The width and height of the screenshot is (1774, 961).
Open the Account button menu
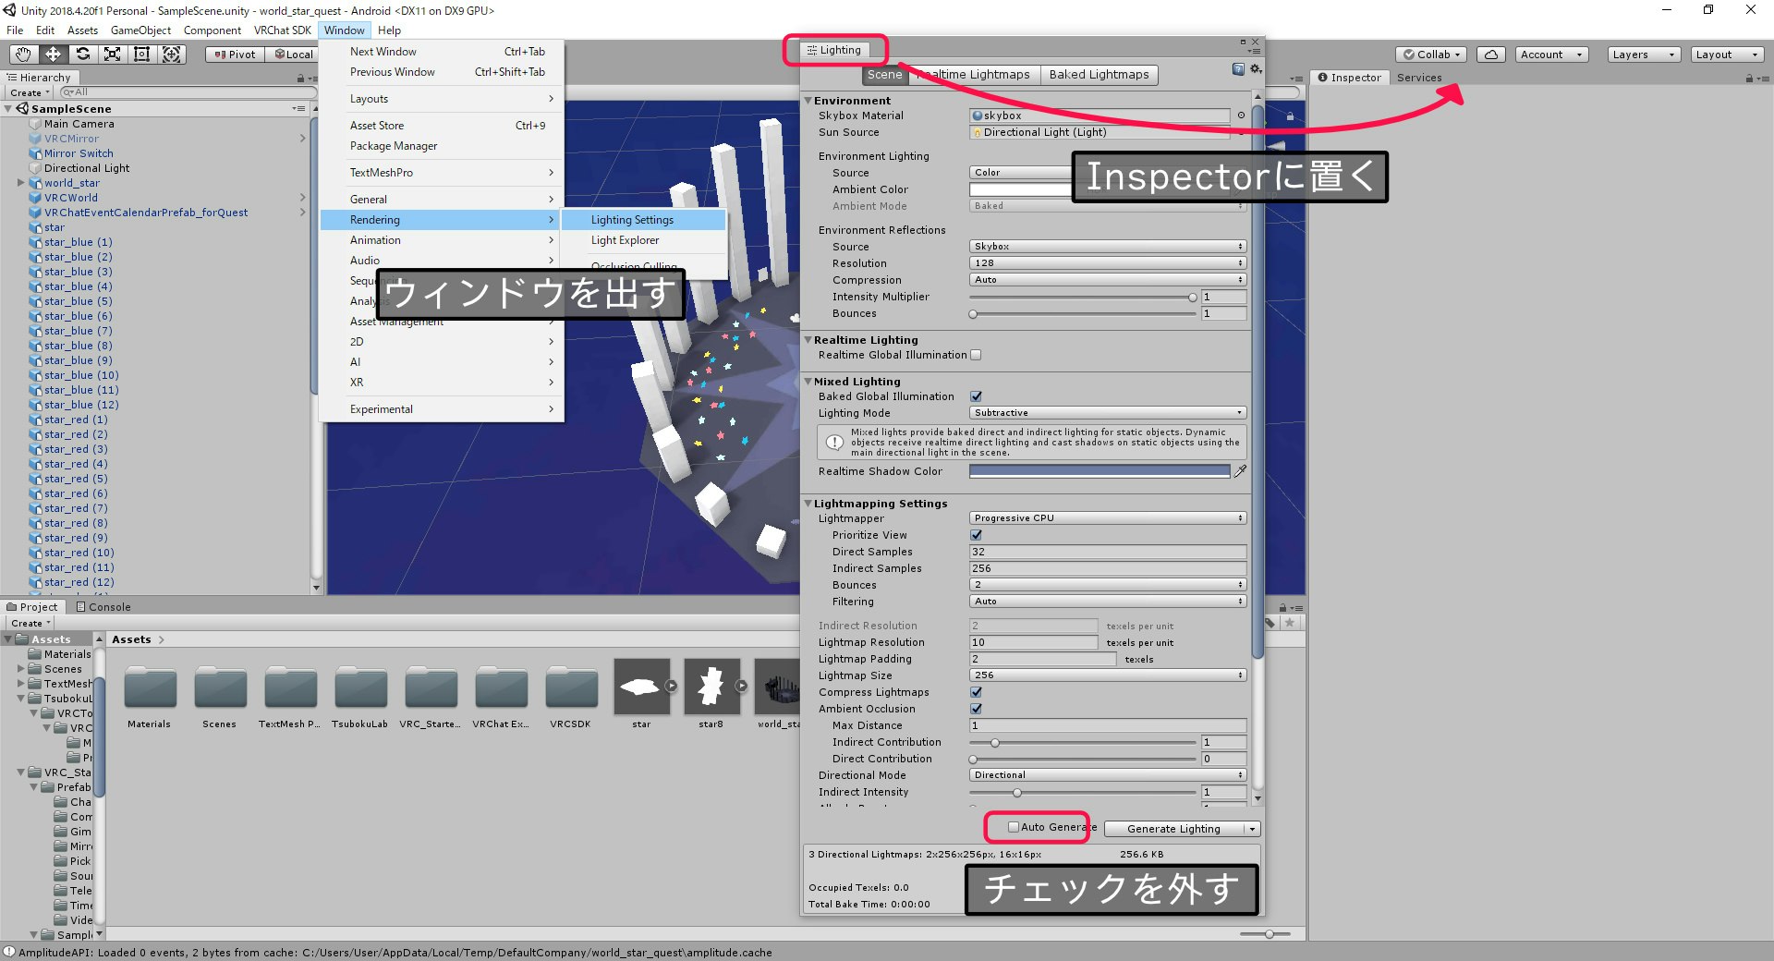click(1552, 55)
